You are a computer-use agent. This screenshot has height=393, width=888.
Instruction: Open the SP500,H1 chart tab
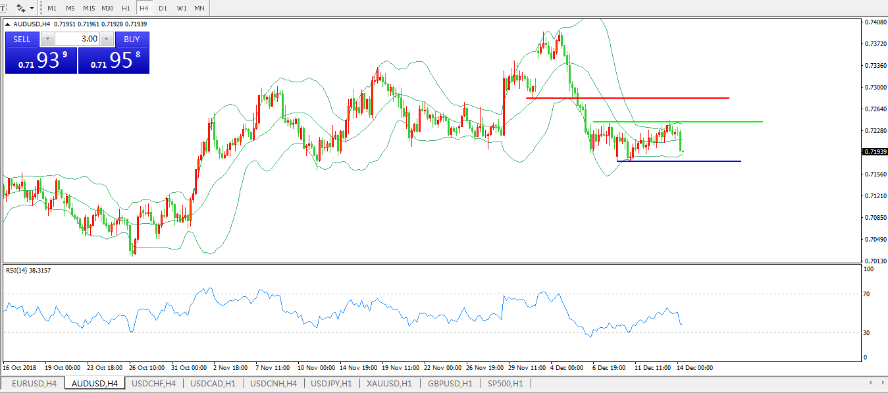[505, 383]
